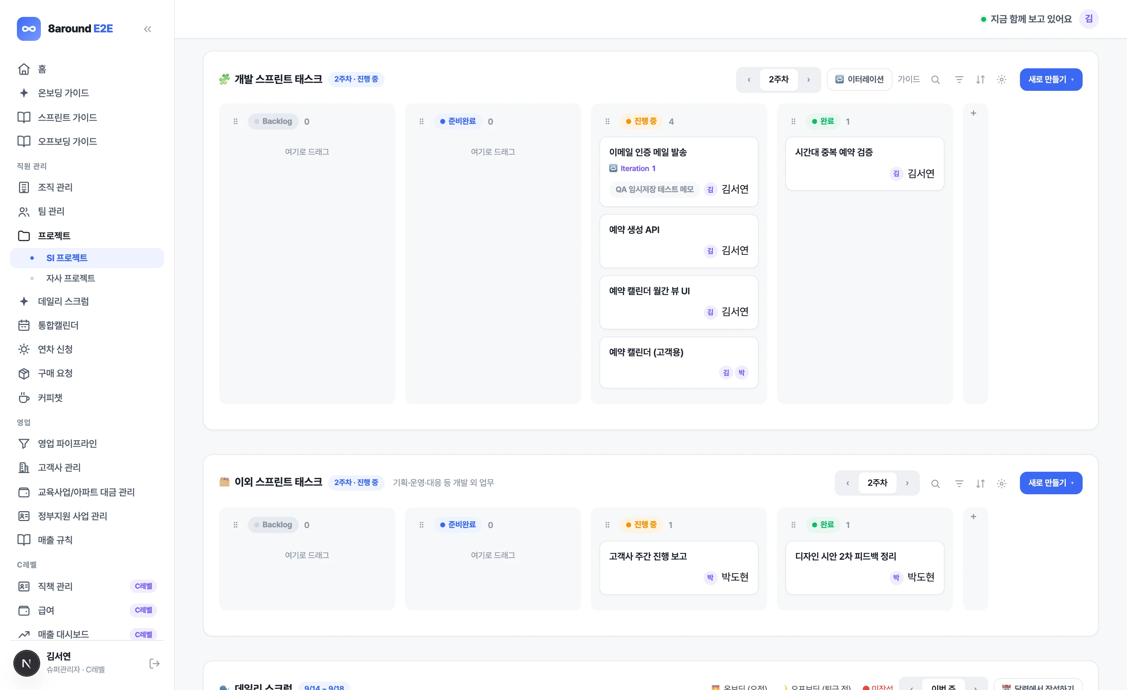Viewport: 1127px width, 690px height.
Task: Collapse the sidebar with the double-chevron icon
Action: point(147,29)
